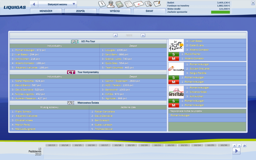
Task: Select date 10/20 on the timeline
Action: 144,145
